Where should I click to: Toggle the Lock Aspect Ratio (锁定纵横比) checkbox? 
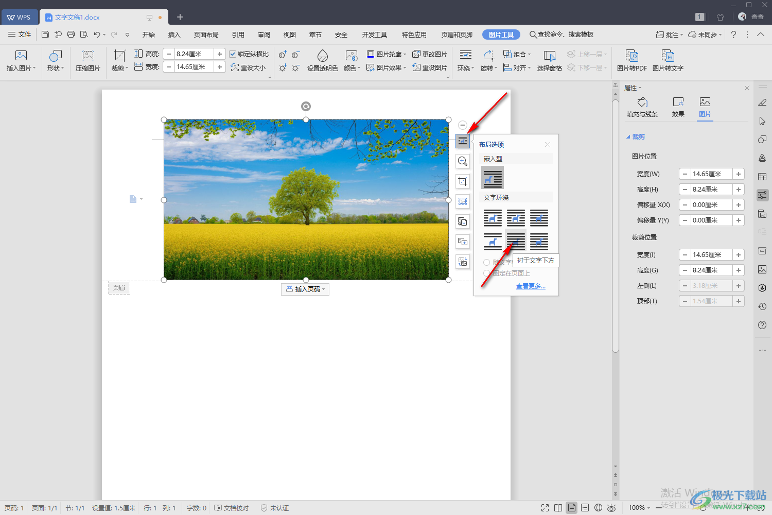(x=233, y=54)
